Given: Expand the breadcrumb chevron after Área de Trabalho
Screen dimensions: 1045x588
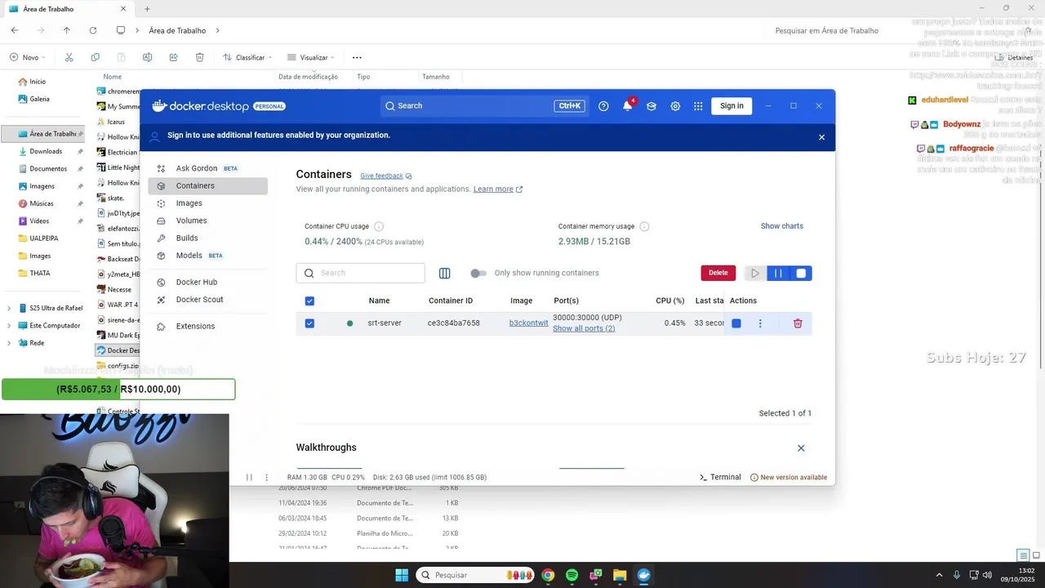Looking at the screenshot, I should point(217,30).
